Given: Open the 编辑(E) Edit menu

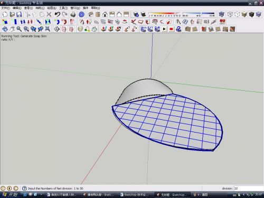Looking at the screenshot, I should click(x=17, y=8).
